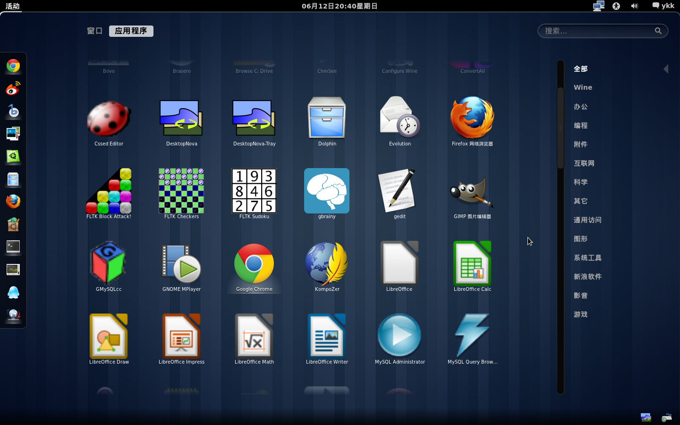Filter applications by Wine category
680x425 pixels.
(x=583, y=87)
